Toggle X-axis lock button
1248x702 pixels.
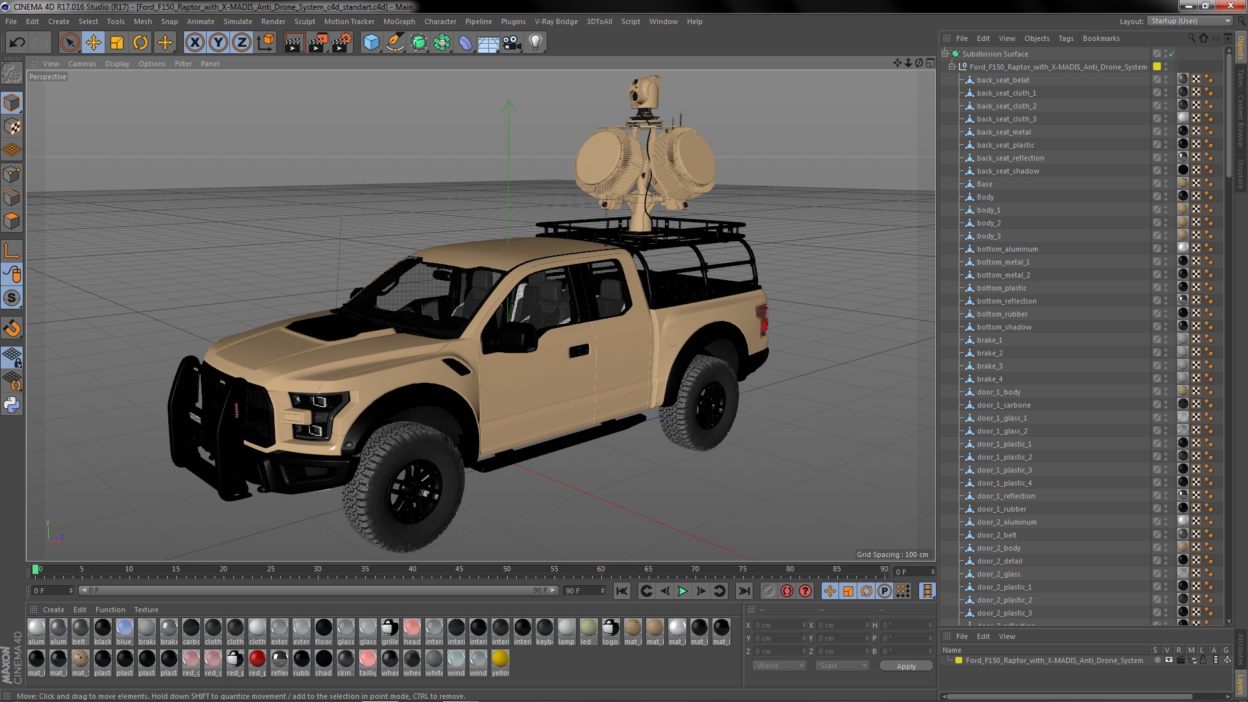[x=194, y=43]
